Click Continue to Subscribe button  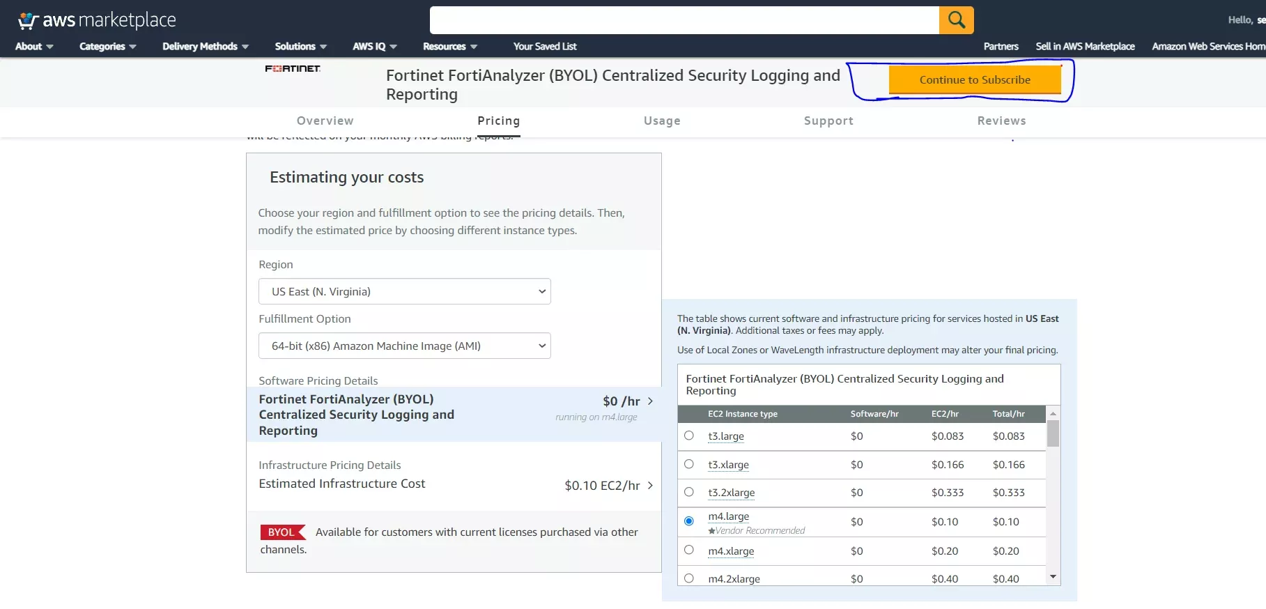[x=975, y=79]
